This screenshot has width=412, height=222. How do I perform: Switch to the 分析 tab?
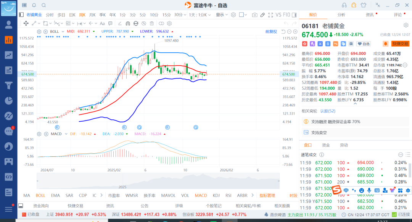coord(341,15)
